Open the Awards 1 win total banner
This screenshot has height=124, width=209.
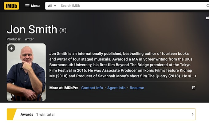tap(101, 114)
